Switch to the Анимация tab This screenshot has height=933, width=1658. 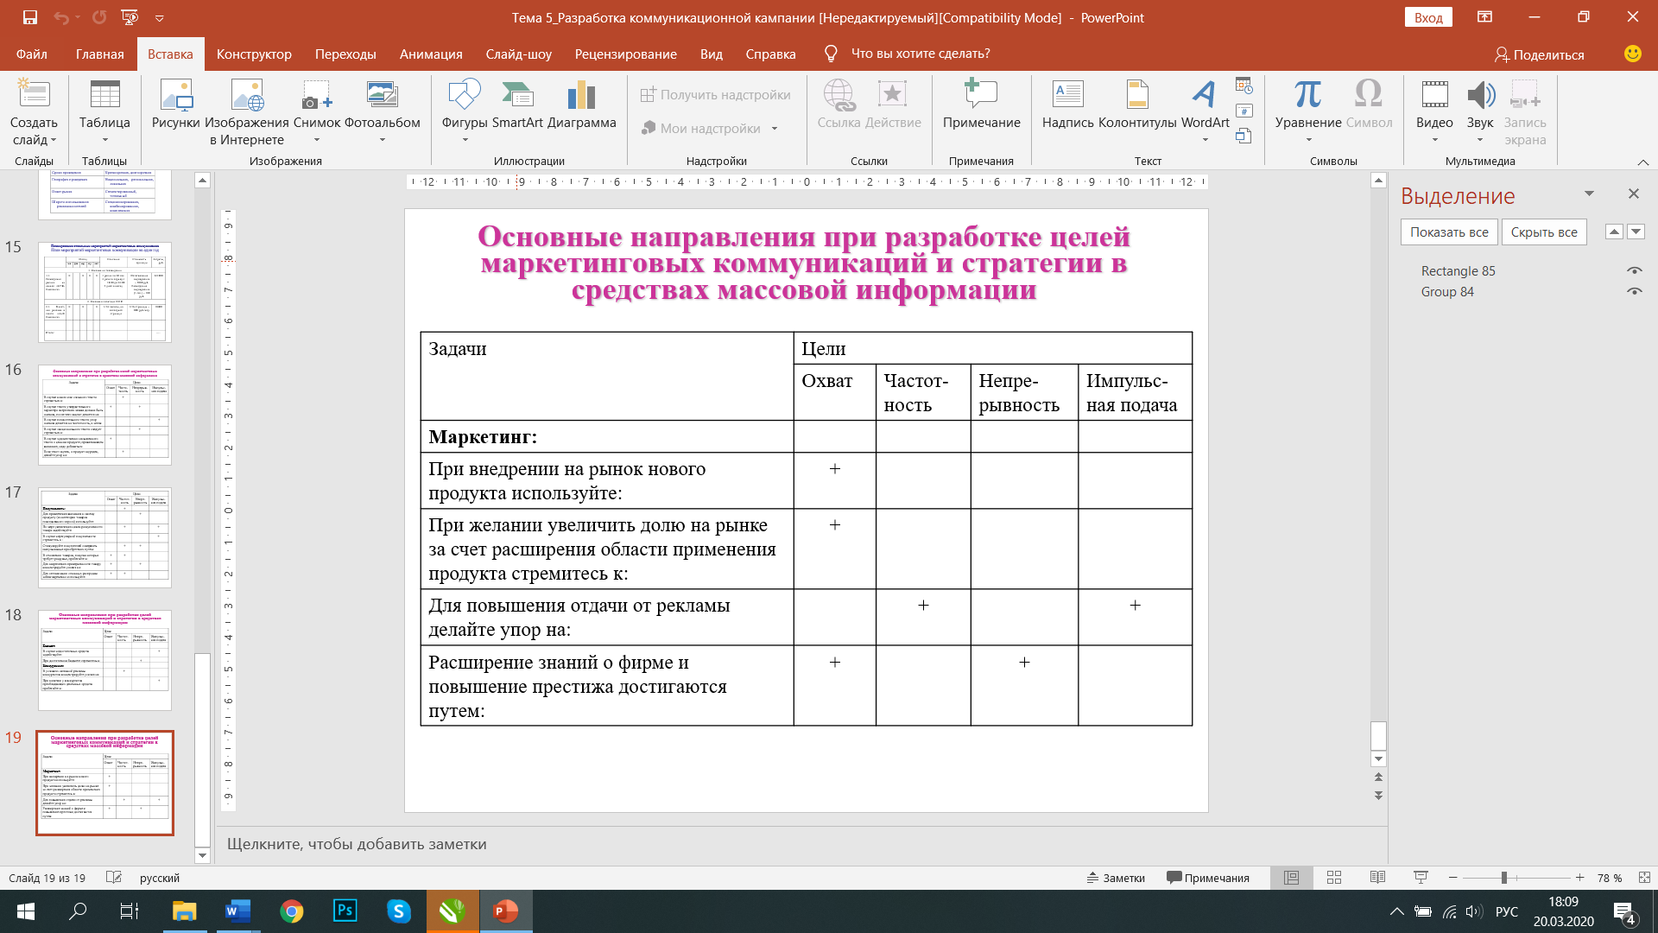point(431,54)
